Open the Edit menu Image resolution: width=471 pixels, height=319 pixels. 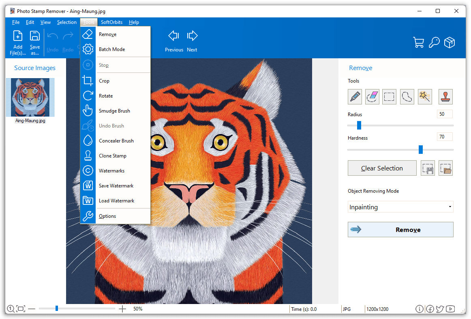pos(30,22)
